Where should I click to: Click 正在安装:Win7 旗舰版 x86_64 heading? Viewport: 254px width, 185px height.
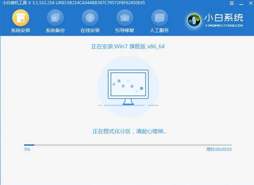tap(128, 46)
